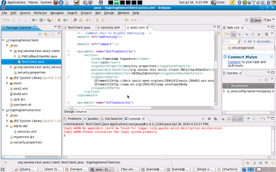276x172 pixels.
Task: Expand axisconfig node in Outline
Action: (224, 91)
